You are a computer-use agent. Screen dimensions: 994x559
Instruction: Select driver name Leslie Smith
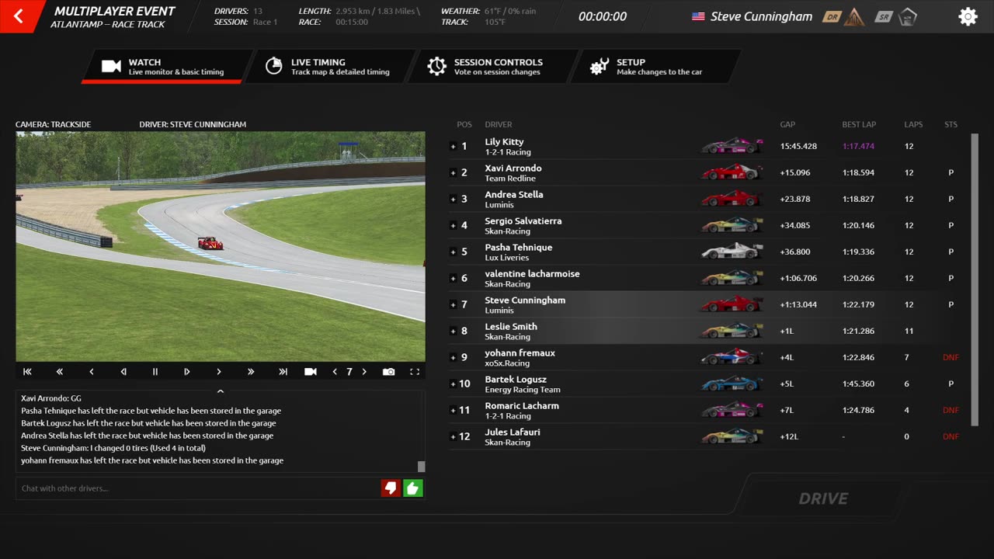click(x=511, y=327)
